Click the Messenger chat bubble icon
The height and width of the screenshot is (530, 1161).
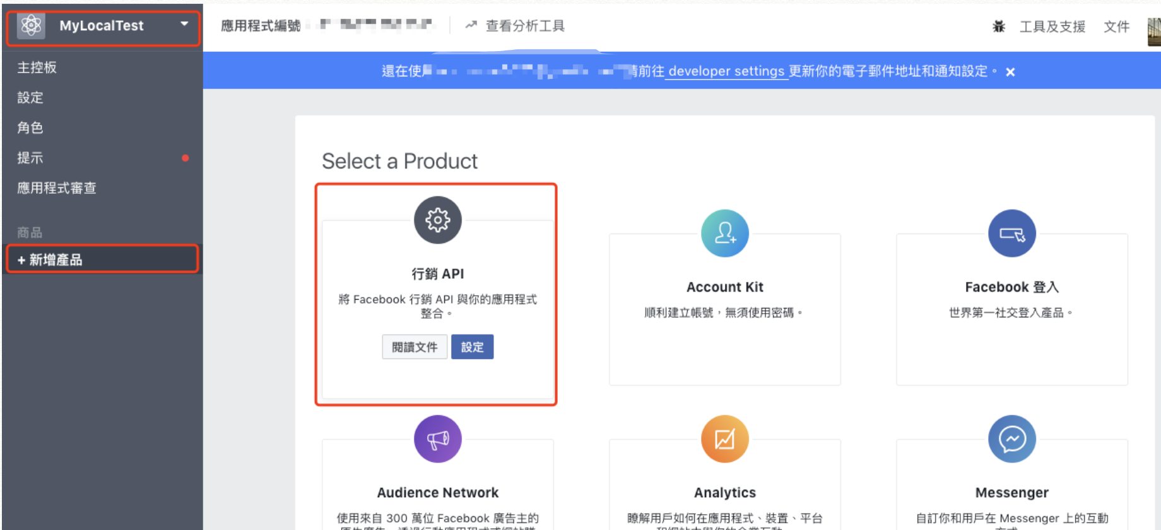point(1012,439)
